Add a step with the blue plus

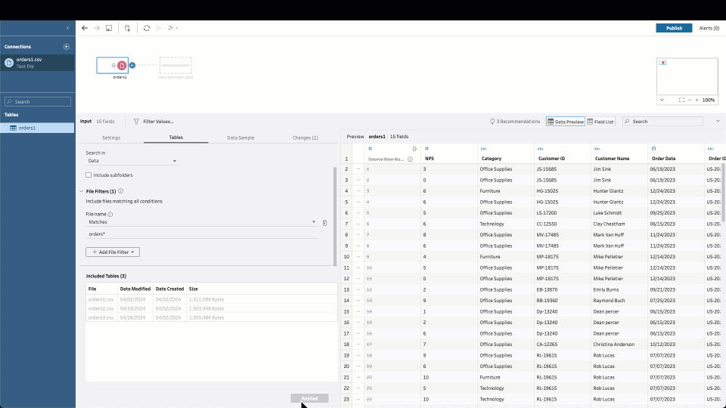point(132,65)
